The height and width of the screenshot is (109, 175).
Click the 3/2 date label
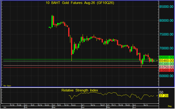54,105
